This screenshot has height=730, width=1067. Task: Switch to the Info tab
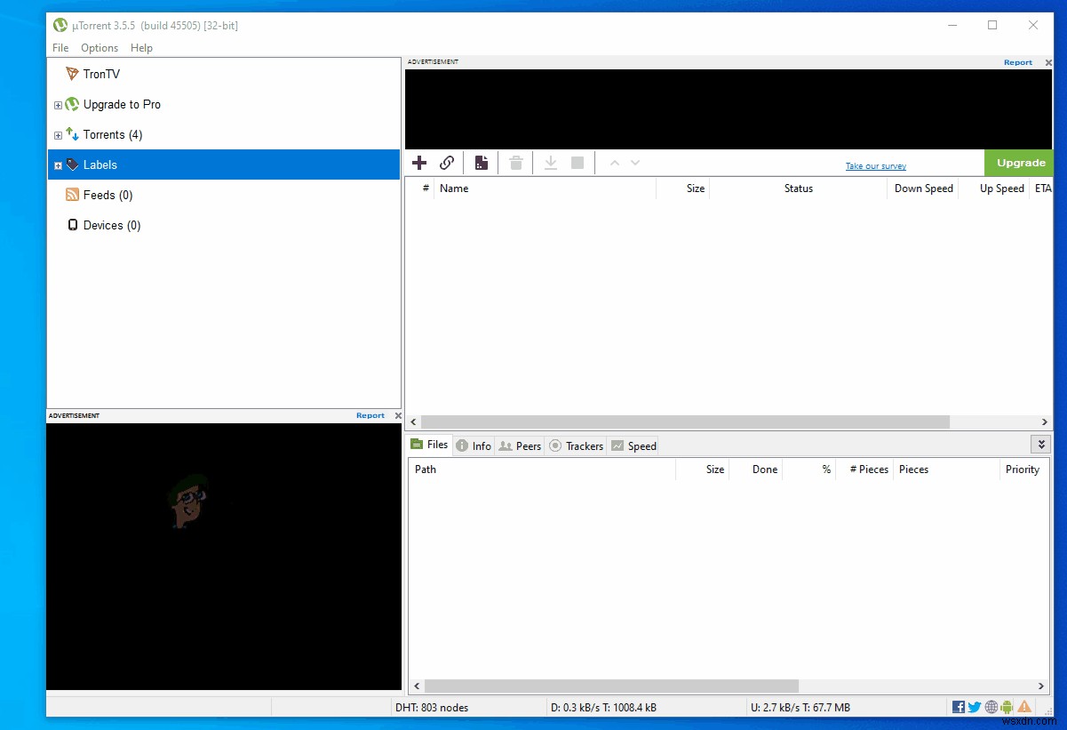pyautogui.click(x=474, y=445)
